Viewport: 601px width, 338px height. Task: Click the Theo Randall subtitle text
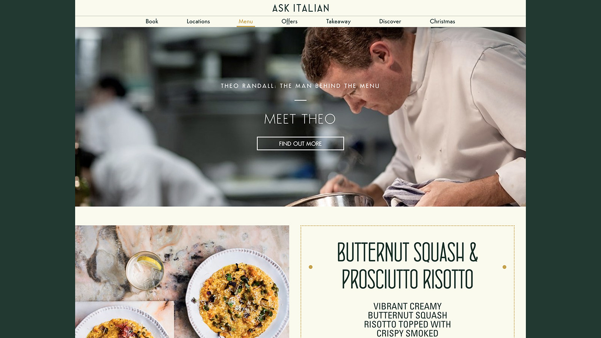click(300, 86)
